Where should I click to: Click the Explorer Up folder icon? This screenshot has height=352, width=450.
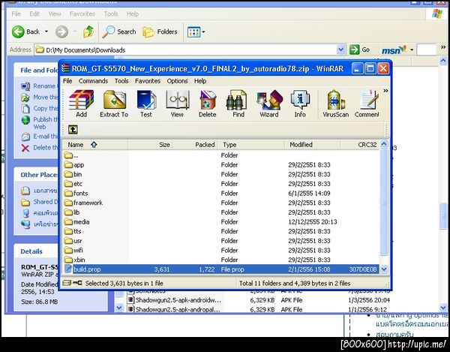click(x=88, y=32)
